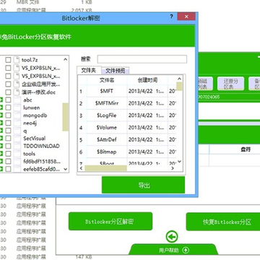Click the folder icon next to abc
This screenshot has height=260, width=260.
coord(17,100)
